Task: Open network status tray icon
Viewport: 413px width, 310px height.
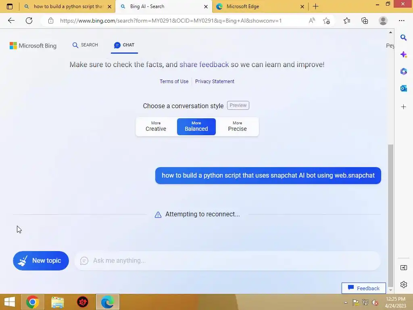Action: [365, 302]
